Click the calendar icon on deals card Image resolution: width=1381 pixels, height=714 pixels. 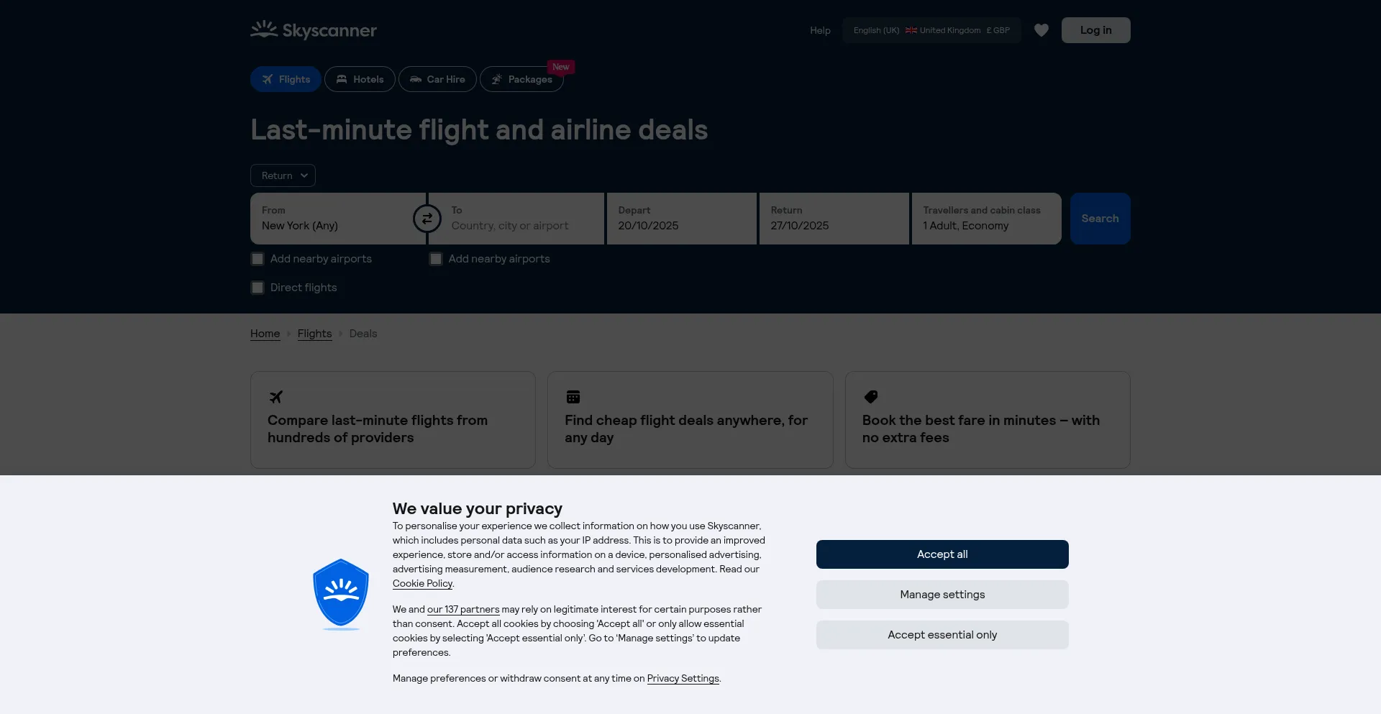click(x=573, y=397)
